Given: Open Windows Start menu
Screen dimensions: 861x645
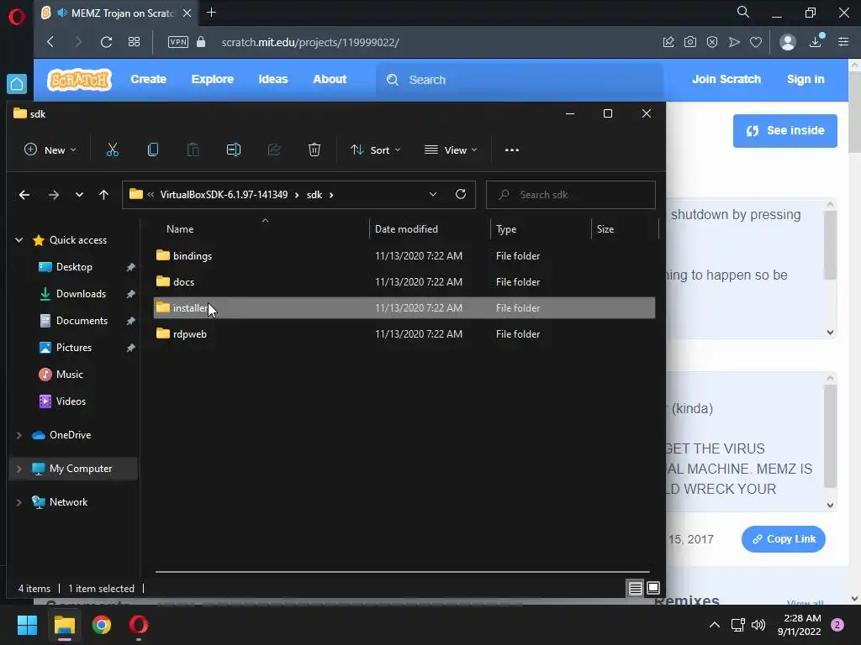Looking at the screenshot, I should [x=27, y=625].
